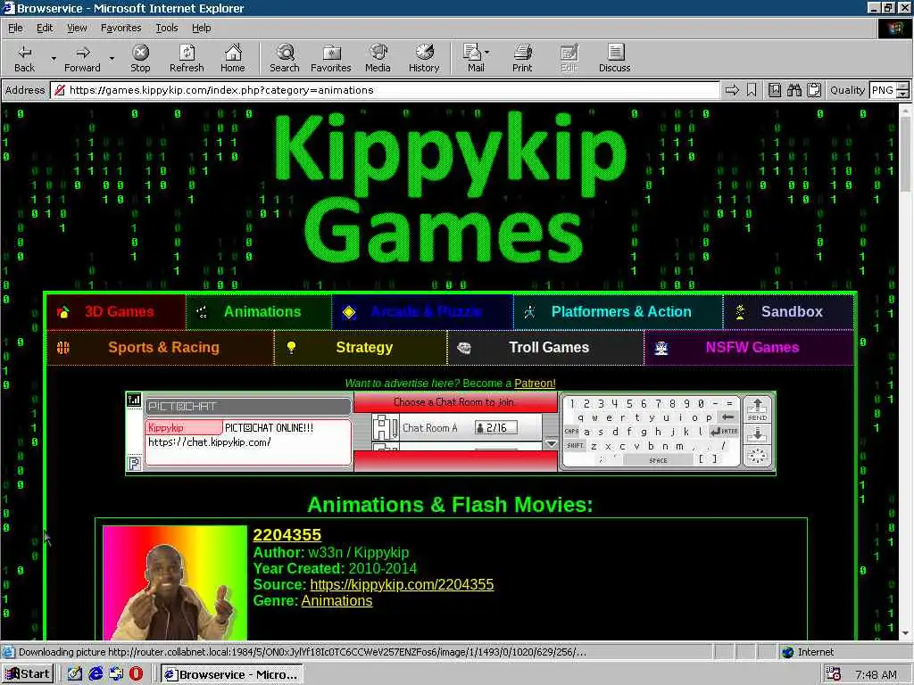Refresh the current page
The height and width of the screenshot is (685, 914).
point(187,58)
